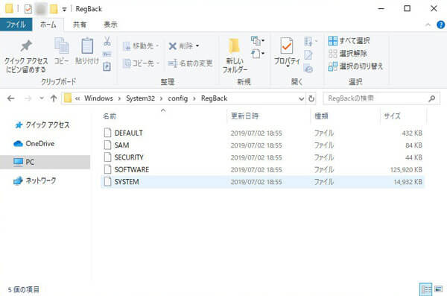Click Invert selection (選択の切り替え)
This screenshot has height=296, width=447.
pos(355,66)
